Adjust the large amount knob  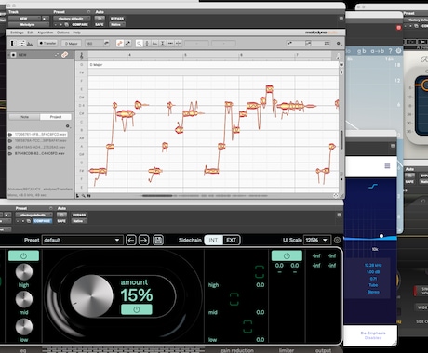pos(91,296)
